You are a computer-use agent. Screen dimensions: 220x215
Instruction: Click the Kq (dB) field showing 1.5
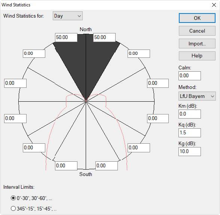pyautogui.click(x=190, y=133)
